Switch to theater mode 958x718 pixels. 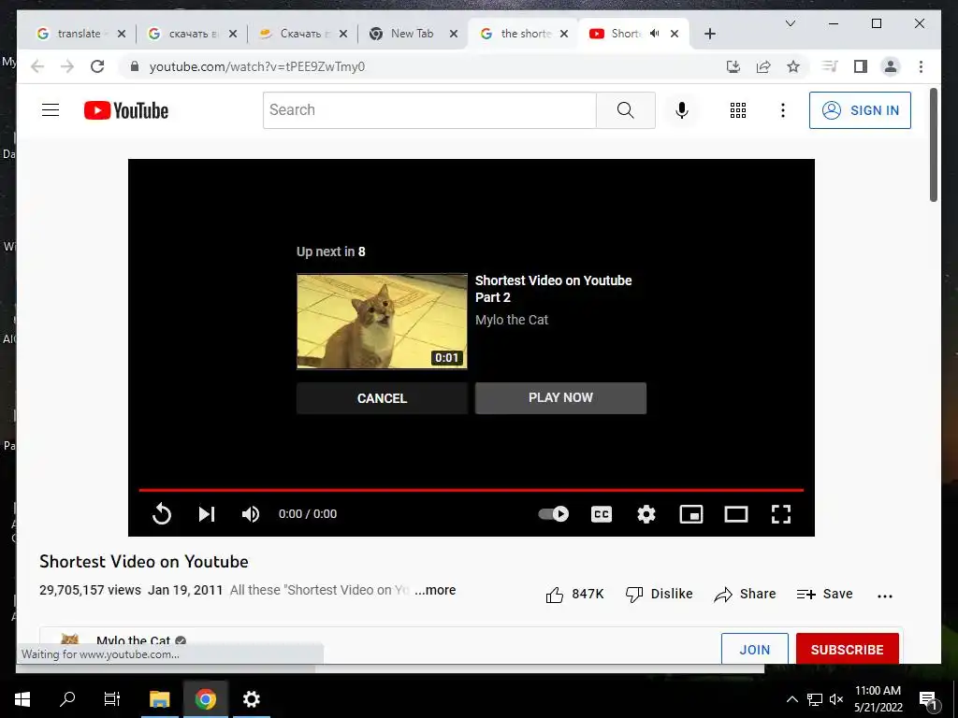(735, 514)
